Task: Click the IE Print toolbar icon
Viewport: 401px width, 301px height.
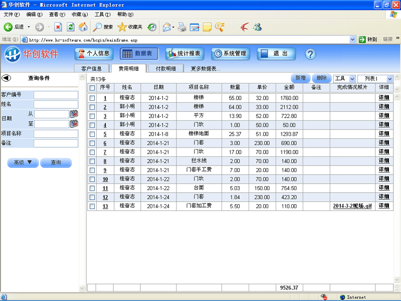Action: click(181, 27)
